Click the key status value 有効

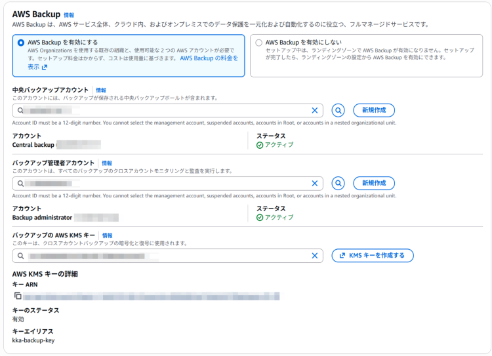click(18, 319)
